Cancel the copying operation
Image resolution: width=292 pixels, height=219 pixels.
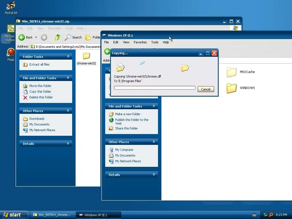pyautogui.click(x=206, y=89)
